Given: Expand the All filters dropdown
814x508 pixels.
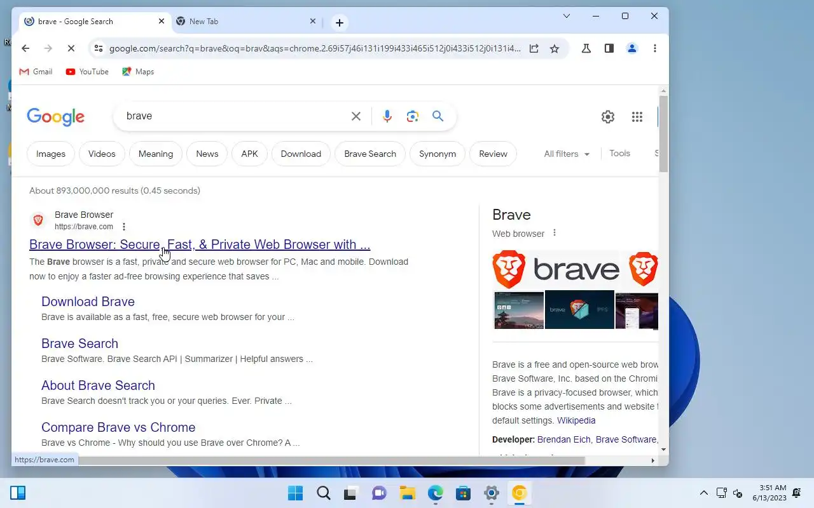Looking at the screenshot, I should (567, 154).
